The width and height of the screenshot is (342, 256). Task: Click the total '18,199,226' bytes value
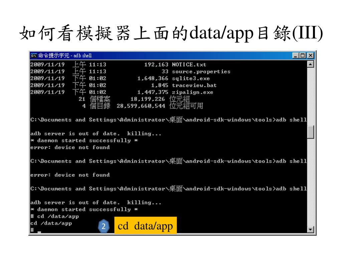(147, 99)
